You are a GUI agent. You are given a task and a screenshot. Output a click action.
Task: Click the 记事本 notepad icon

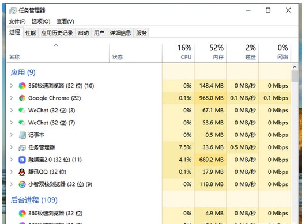click(x=22, y=135)
